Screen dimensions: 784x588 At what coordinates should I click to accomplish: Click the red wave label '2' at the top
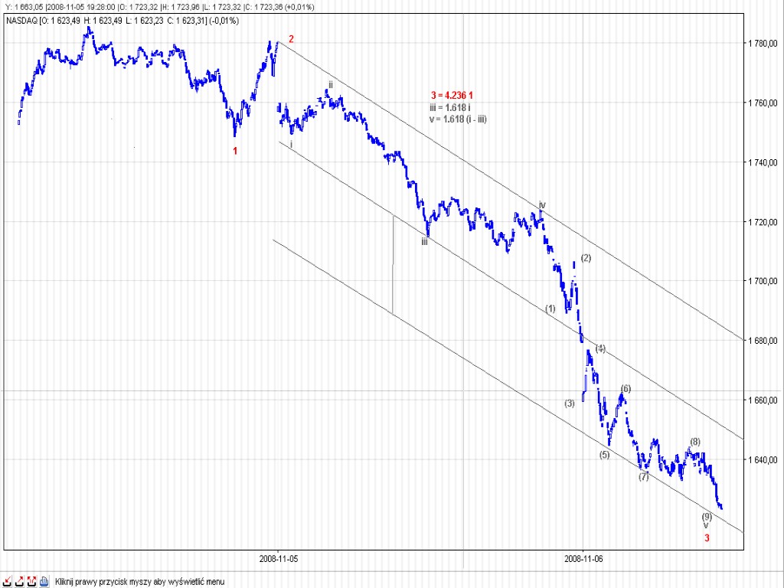[291, 39]
